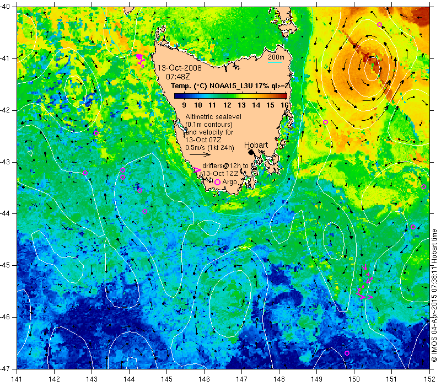Click the Altimetric sealevel caption
This screenshot has height=386, width=441.
tap(213, 116)
